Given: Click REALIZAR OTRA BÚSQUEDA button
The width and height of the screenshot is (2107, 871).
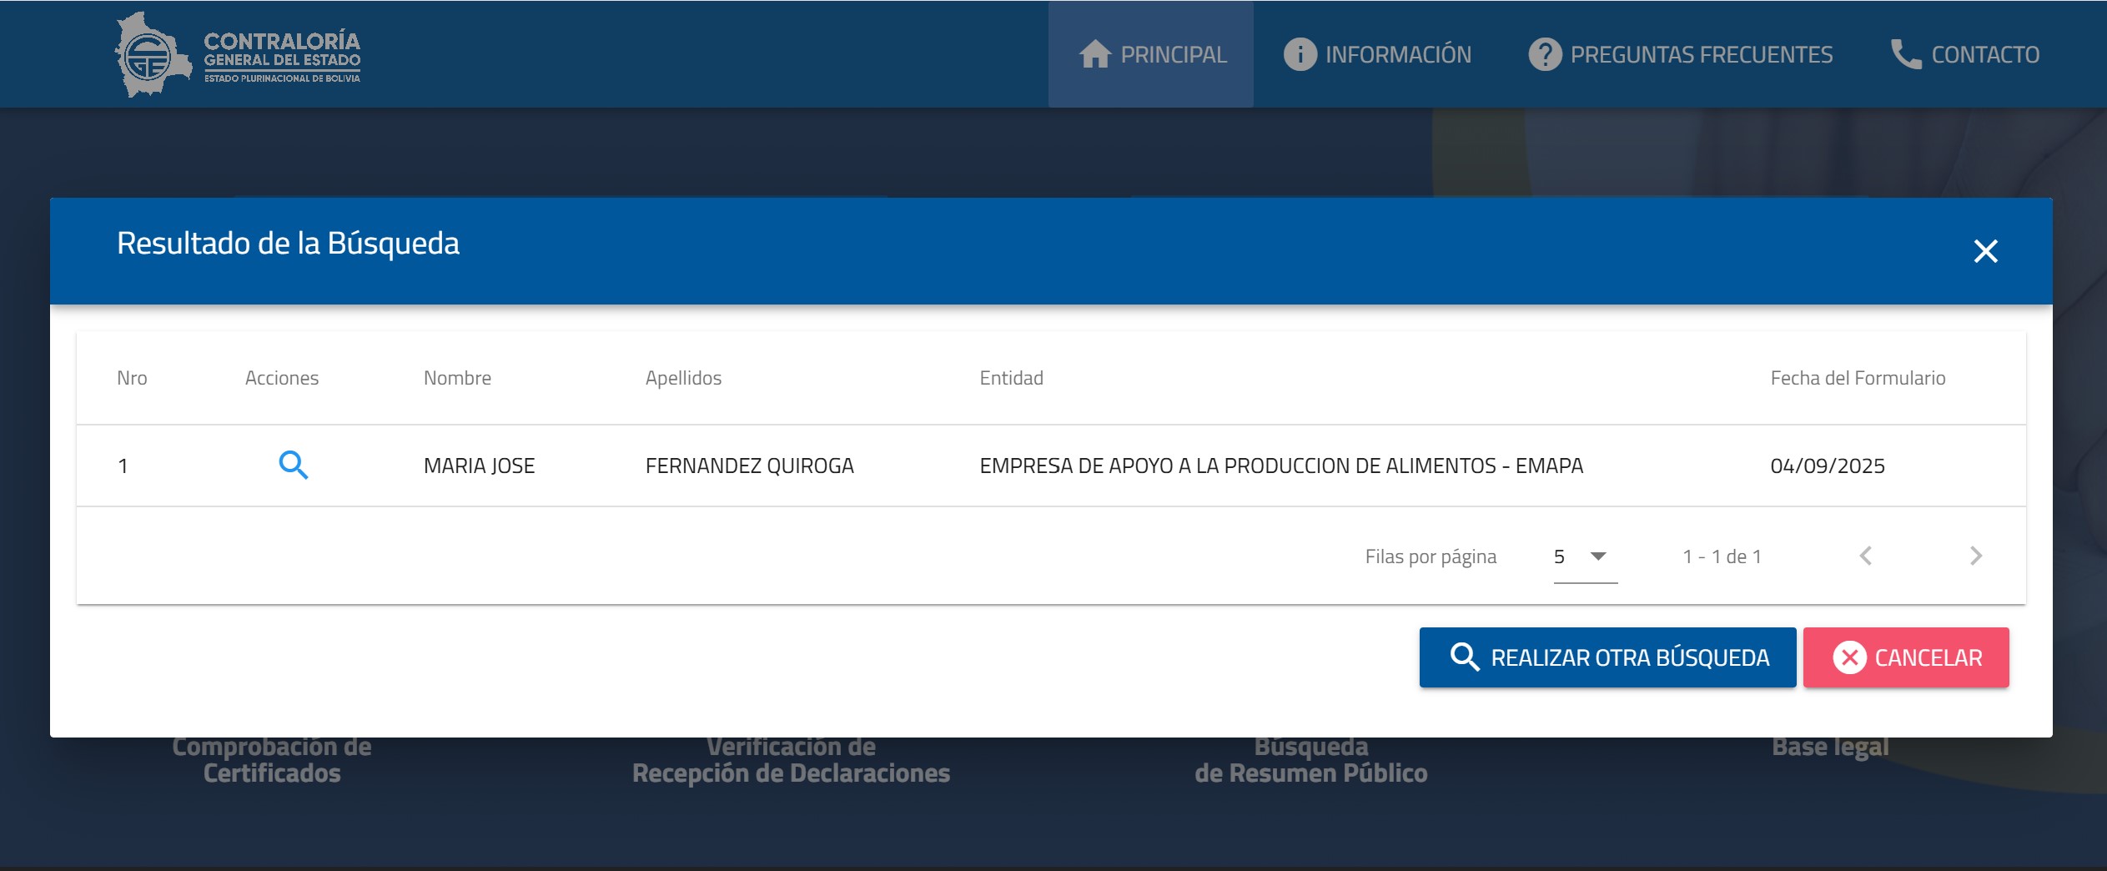Looking at the screenshot, I should click(1607, 657).
